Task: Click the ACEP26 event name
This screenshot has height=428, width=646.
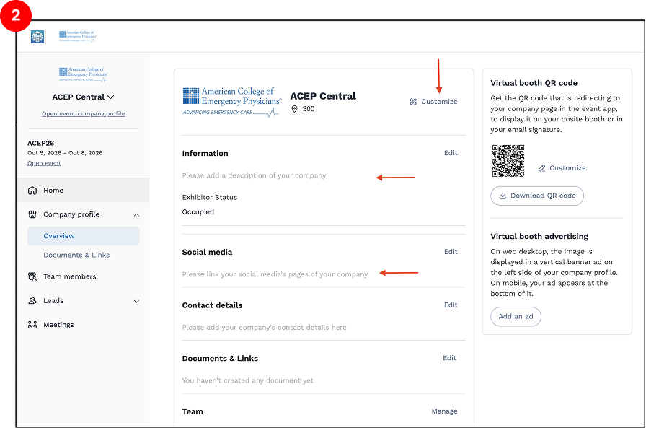Action: click(40, 144)
